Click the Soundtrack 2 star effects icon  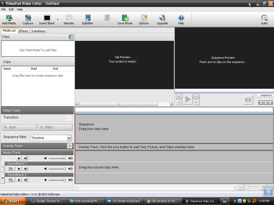coord(19,180)
